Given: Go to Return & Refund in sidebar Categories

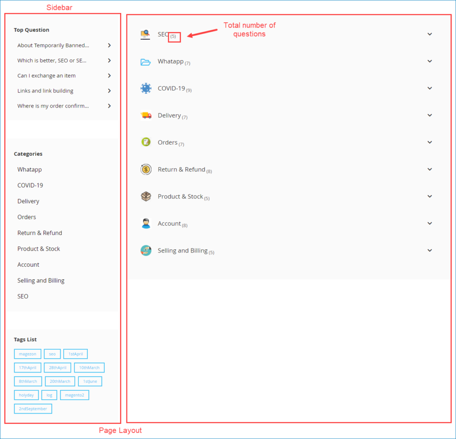Looking at the screenshot, I should click(40, 233).
